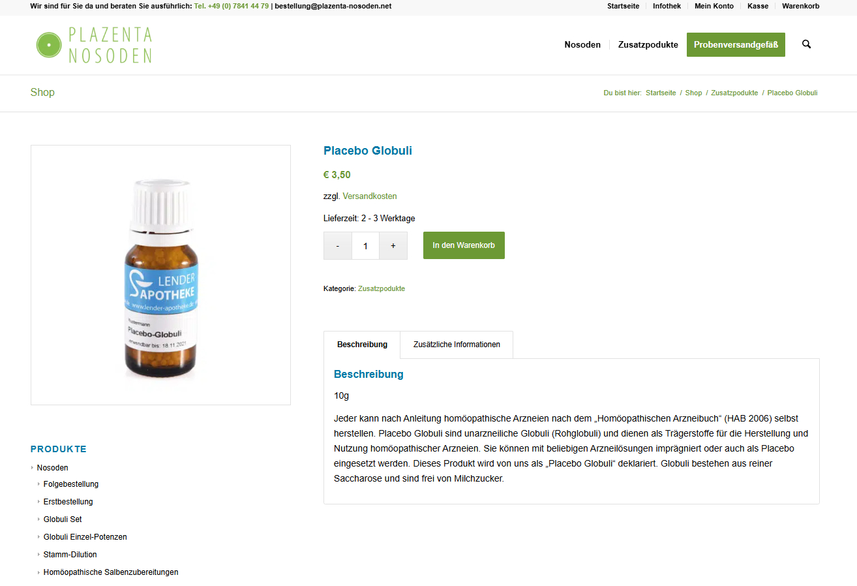This screenshot has height=586, width=857.
Task: Click the Versandkosten link
Action: click(370, 196)
